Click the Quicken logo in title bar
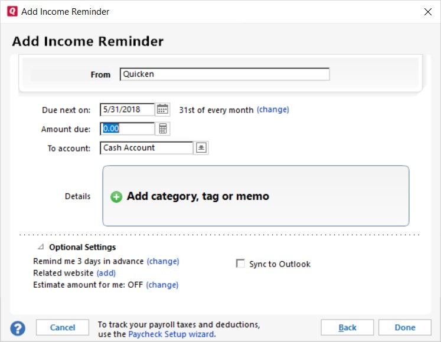 pos(11,12)
